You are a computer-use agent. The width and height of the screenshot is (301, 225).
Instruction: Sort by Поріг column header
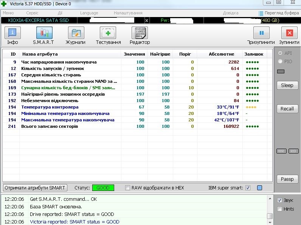[185, 54]
